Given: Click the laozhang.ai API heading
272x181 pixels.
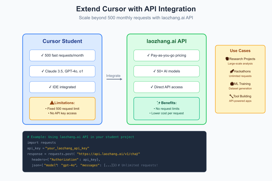Looking at the screenshot, I should pos(167,41).
